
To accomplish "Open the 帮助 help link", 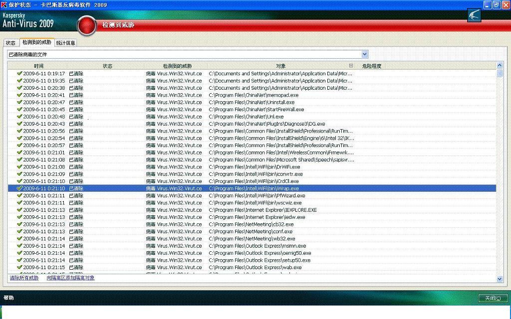I will point(8,298).
